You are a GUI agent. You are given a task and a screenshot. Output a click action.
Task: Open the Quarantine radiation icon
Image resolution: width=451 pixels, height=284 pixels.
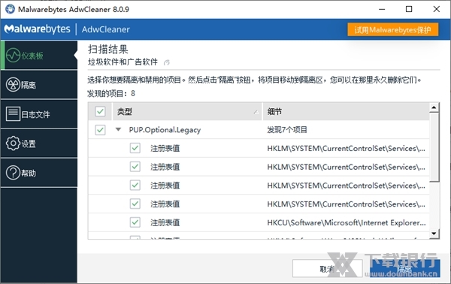14,85
